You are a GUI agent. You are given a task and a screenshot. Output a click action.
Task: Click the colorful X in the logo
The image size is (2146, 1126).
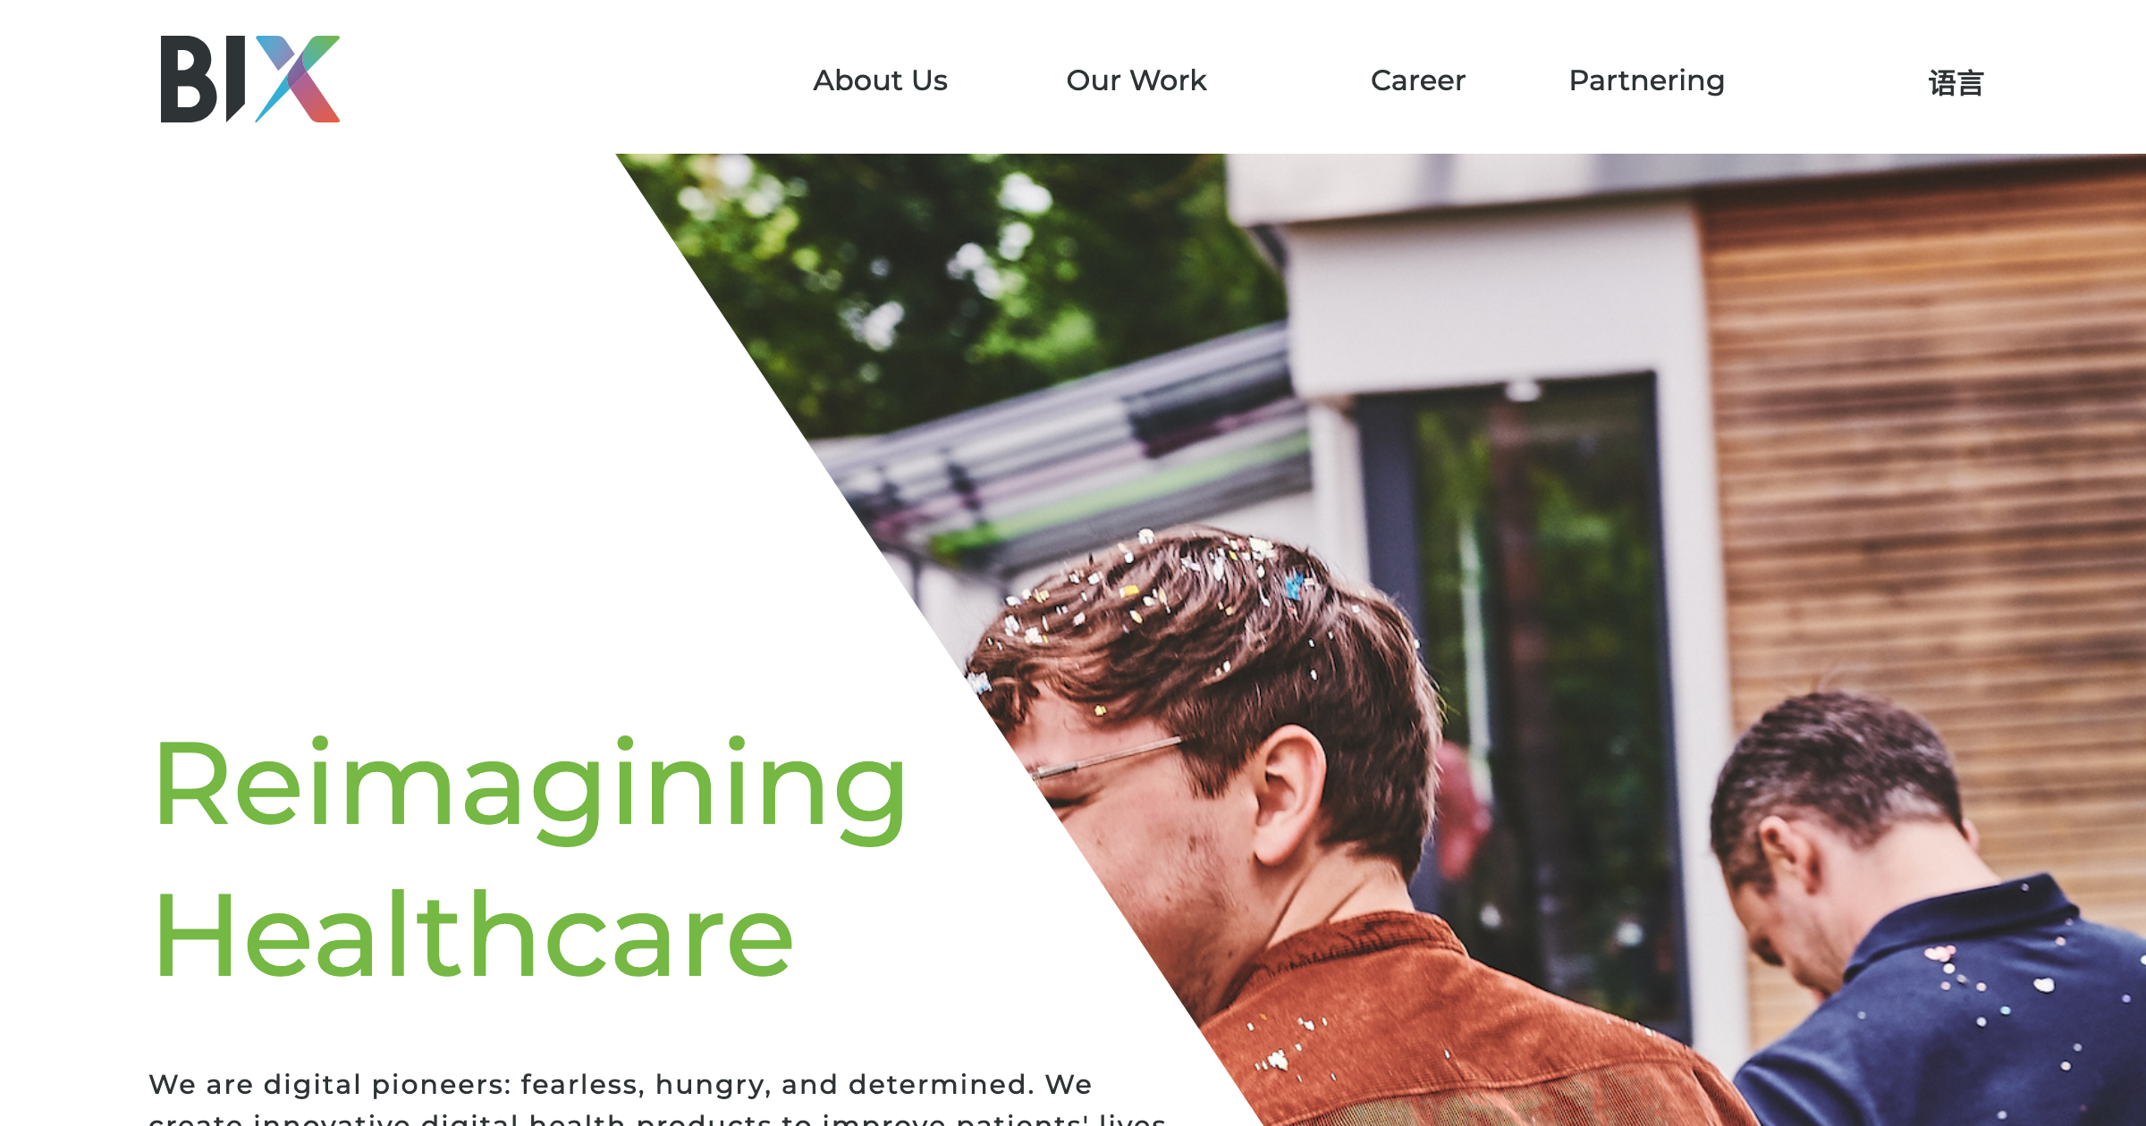tap(298, 79)
